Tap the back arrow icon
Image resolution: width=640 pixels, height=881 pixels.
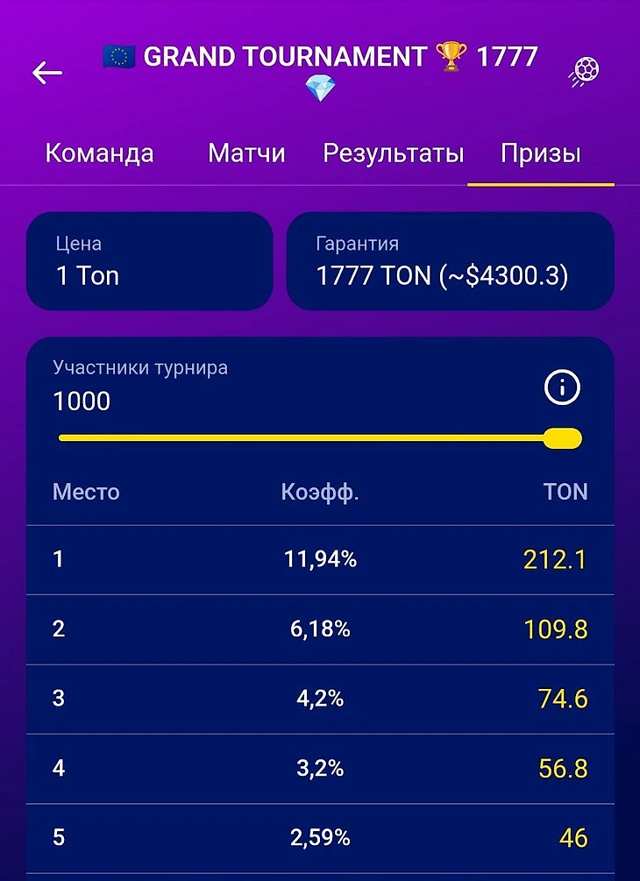tap(47, 73)
